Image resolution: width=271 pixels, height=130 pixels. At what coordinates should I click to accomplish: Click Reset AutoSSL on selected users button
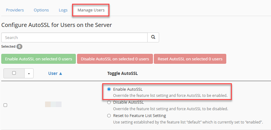pos(190,59)
